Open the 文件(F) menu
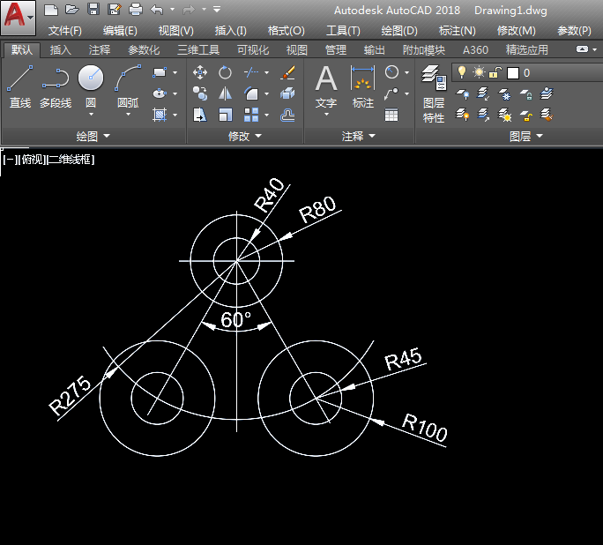The height and width of the screenshot is (545, 603). pos(64,31)
